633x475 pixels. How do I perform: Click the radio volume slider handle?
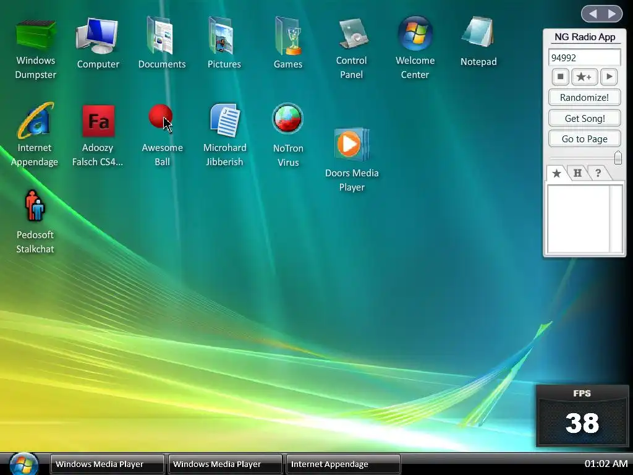coord(618,158)
